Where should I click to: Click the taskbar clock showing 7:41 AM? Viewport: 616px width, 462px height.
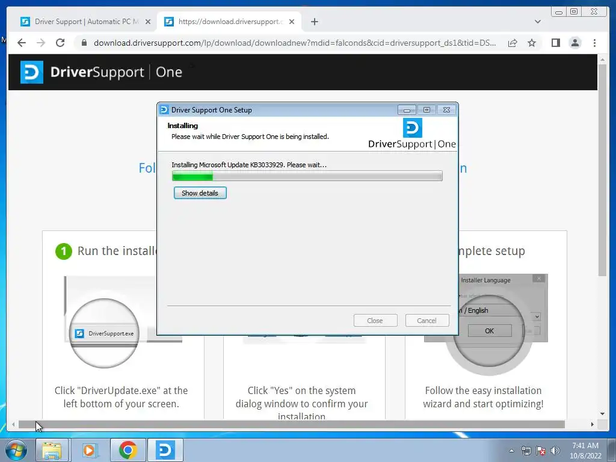pyautogui.click(x=585, y=451)
